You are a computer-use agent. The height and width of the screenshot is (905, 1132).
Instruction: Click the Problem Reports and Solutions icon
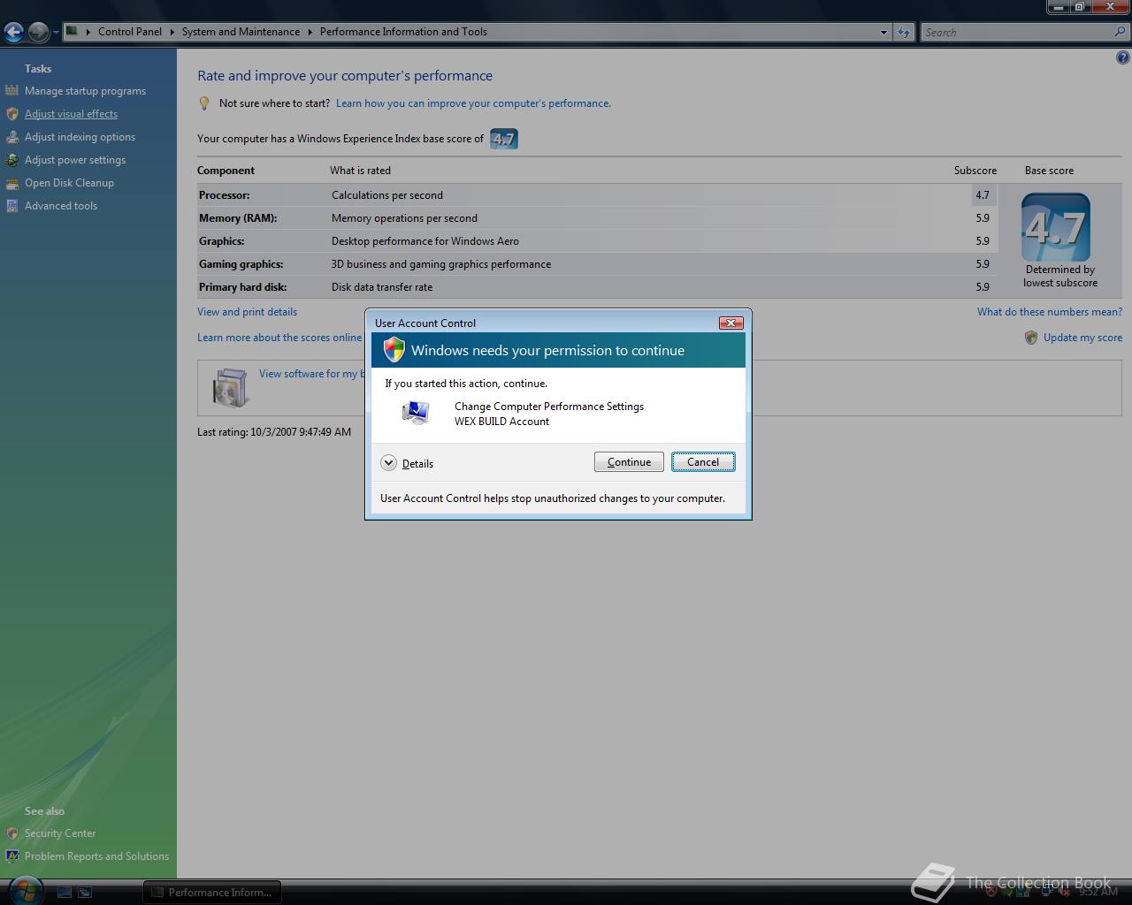(11, 856)
